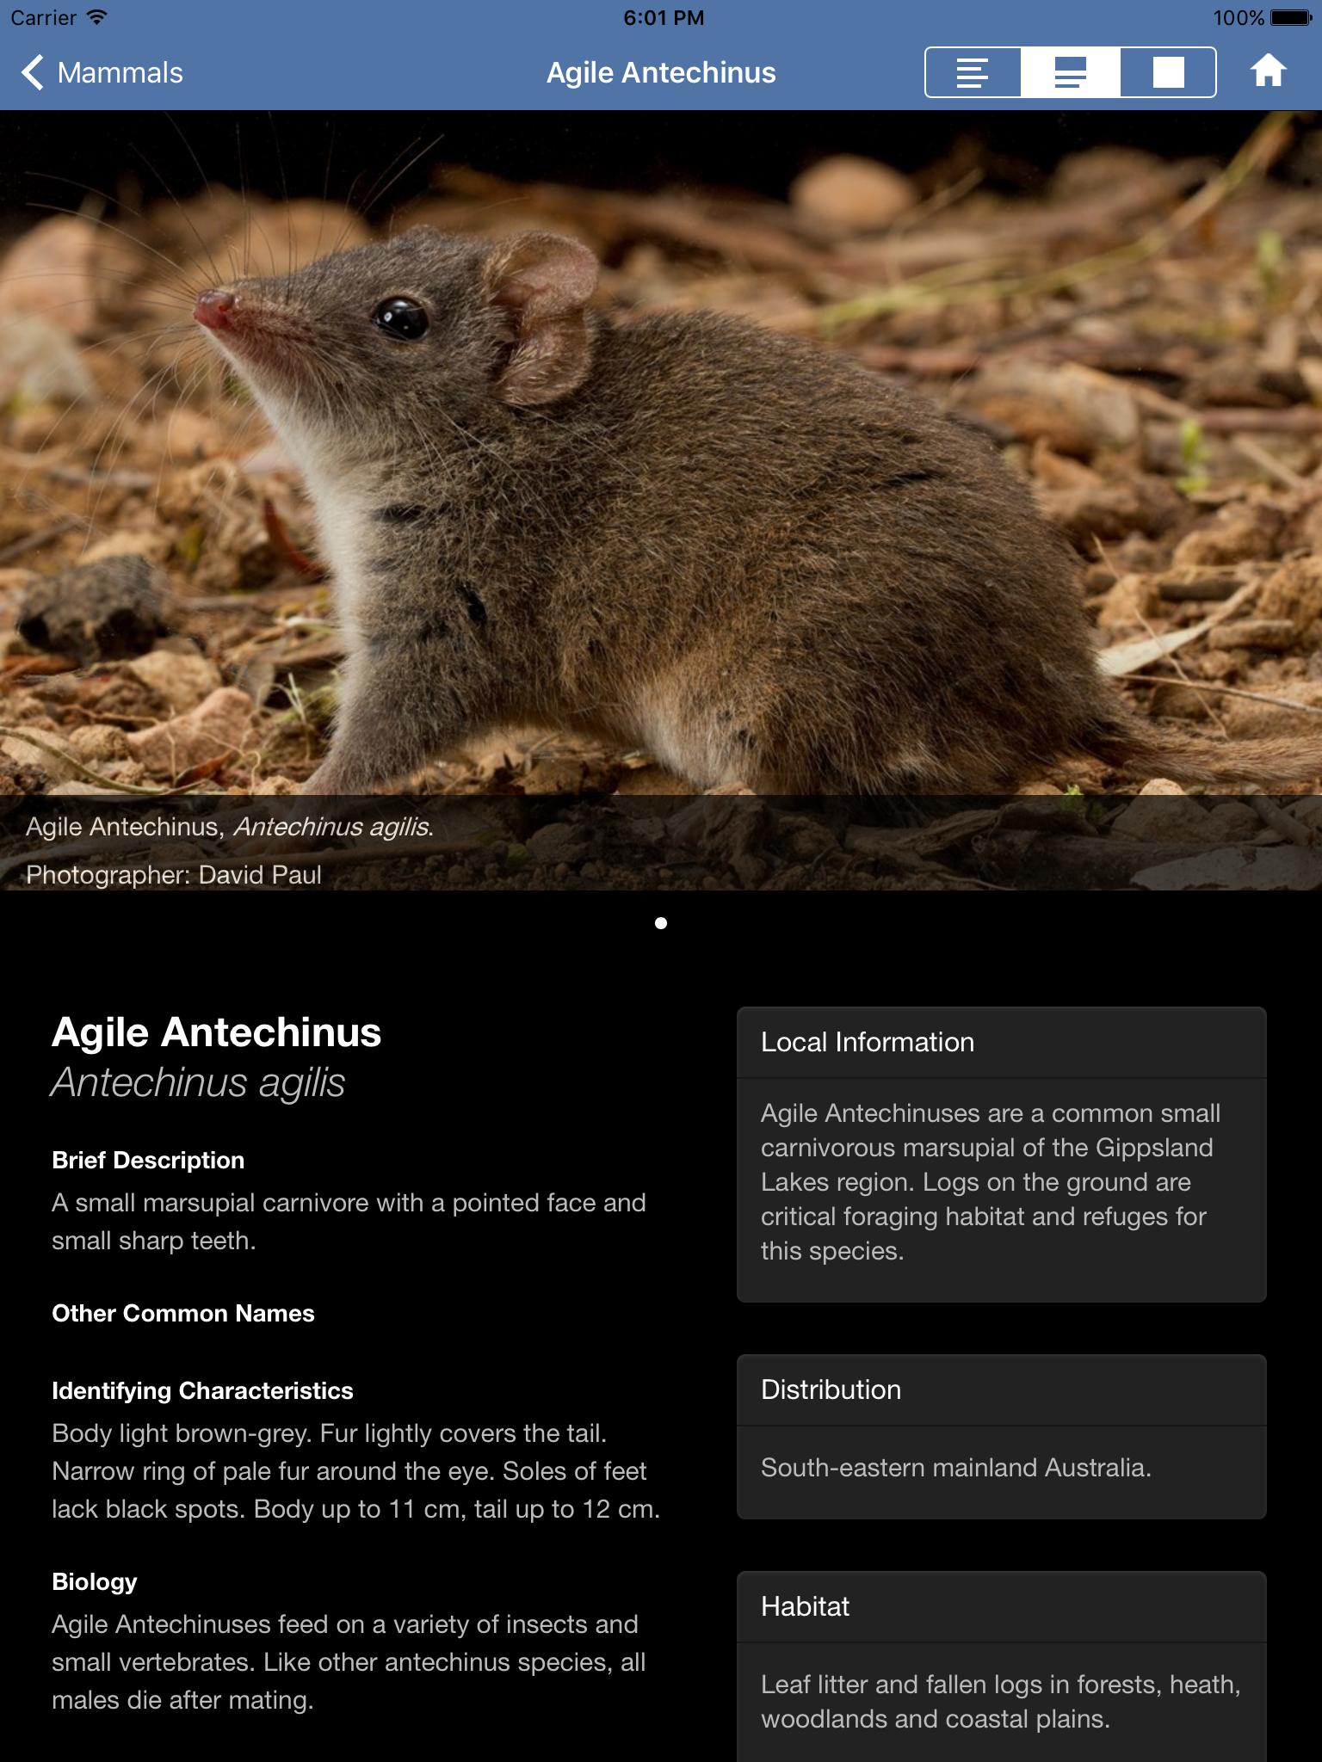1322x1762 pixels.
Task: Tap the Identifying Characteristics heading
Action: tap(202, 1390)
